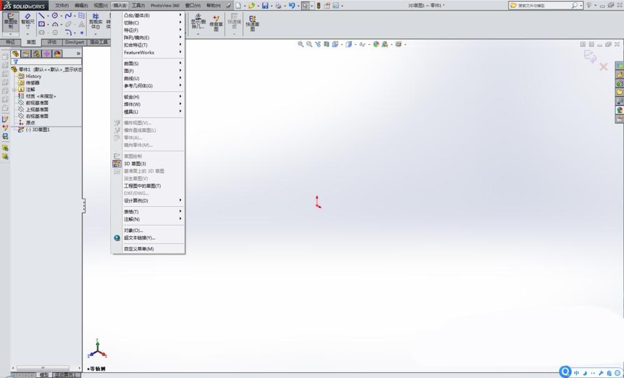Select the Line sketch tool
This screenshot has height=378, width=624.
point(42,15)
